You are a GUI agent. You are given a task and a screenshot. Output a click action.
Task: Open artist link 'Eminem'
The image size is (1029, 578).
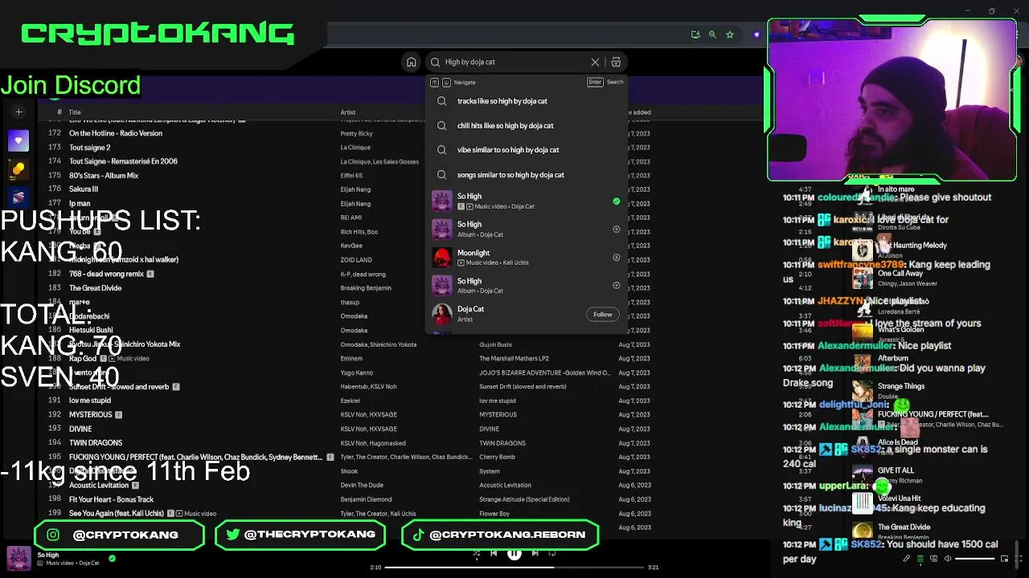click(351, 359)
